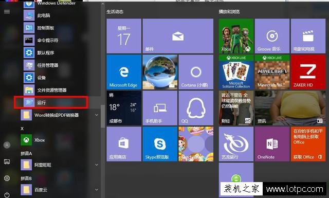The width and height of the screenshot is (329, 198).
Task: Open the Cortana (小娜) tile
Action: point(196,72)
